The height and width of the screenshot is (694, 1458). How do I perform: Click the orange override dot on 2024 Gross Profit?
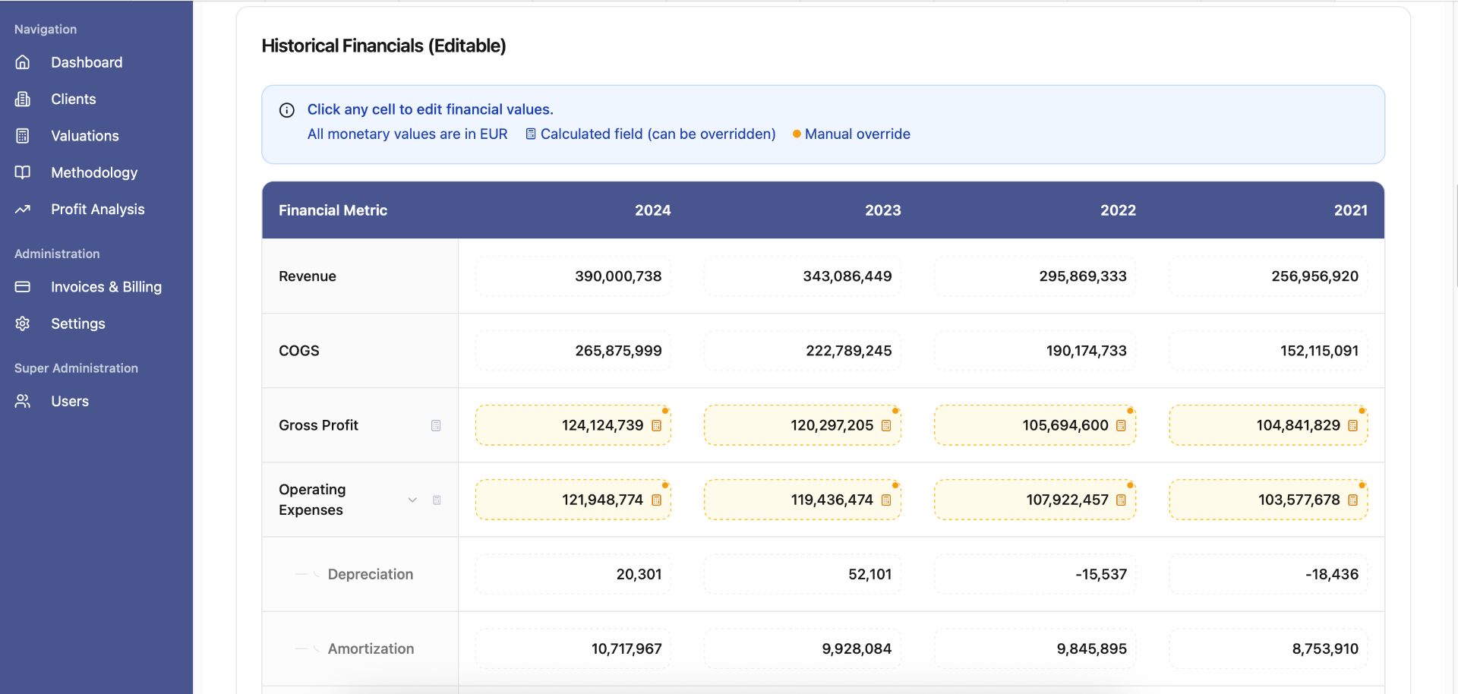tap(664, 411)
